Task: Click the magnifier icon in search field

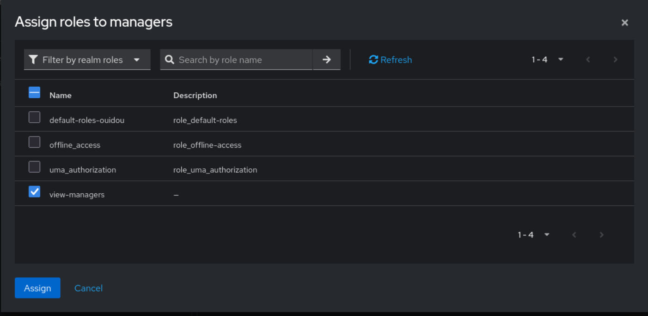Action: click(169, 60)
